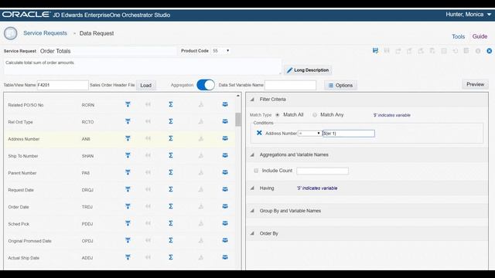Viewport: 495px width, 278px height.
Task: Click sigma icon in Ship To Number row
Action: point(170,155)
